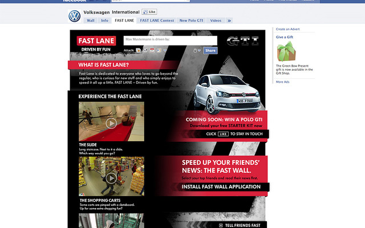Open the Videos tab

tap(216, 21)
